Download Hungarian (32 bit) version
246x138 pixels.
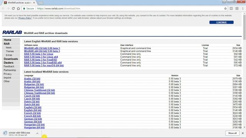[34, 125]
